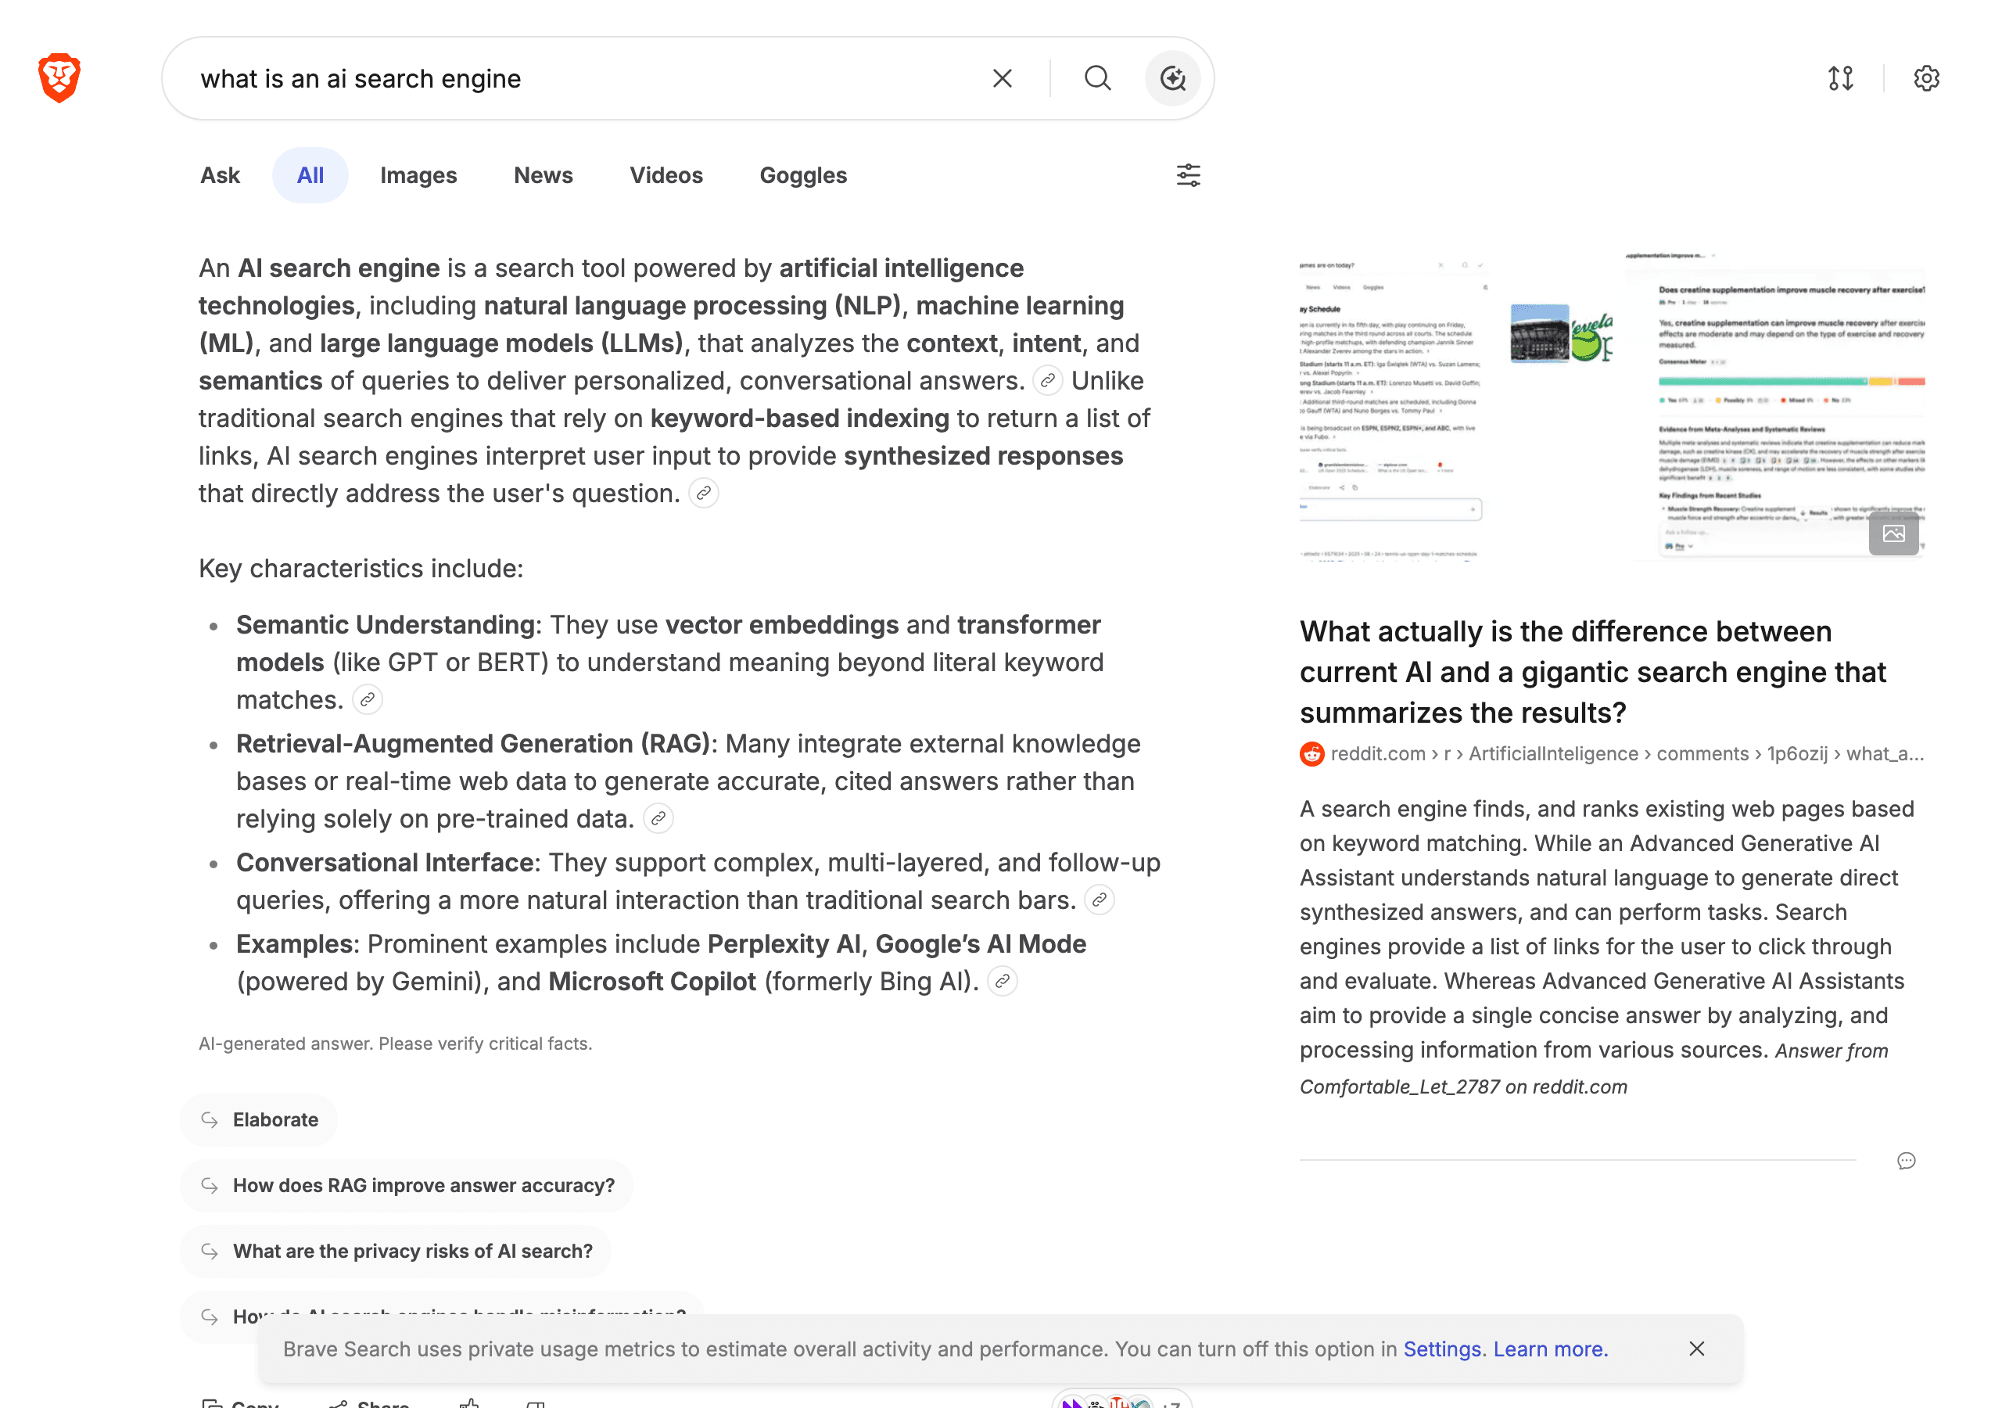2002x1408 pixels.
Task: Open citation link after 'the user's question.'
Action: [x=704, y=493]
